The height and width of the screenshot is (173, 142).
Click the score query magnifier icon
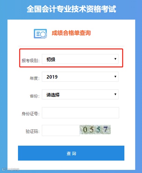40,34
